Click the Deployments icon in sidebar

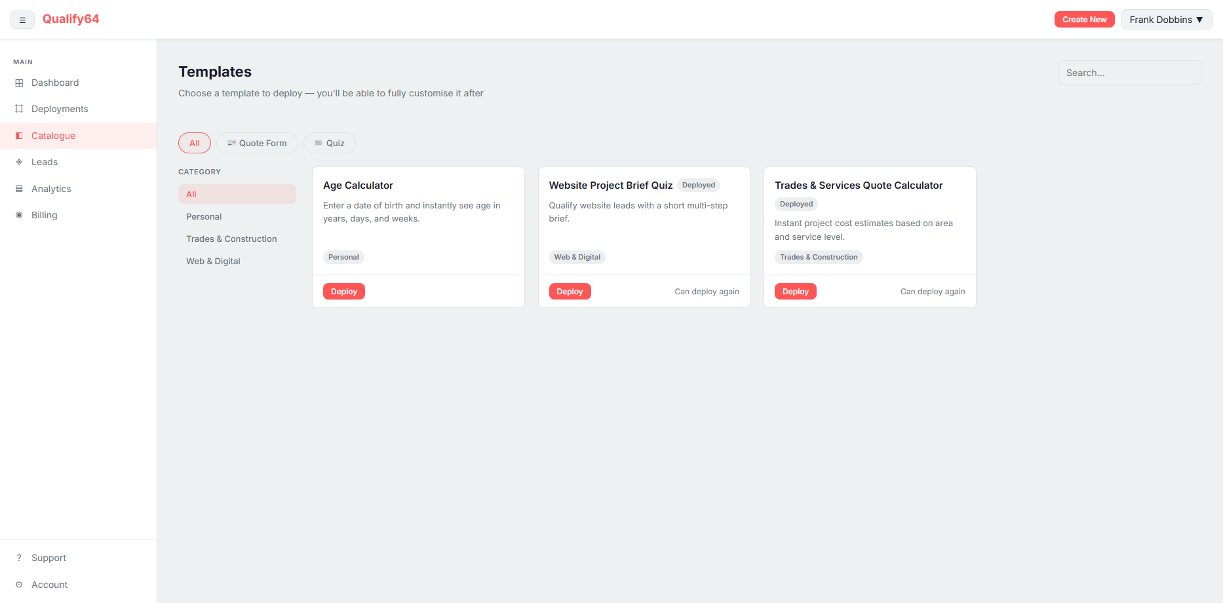point(19,109)
